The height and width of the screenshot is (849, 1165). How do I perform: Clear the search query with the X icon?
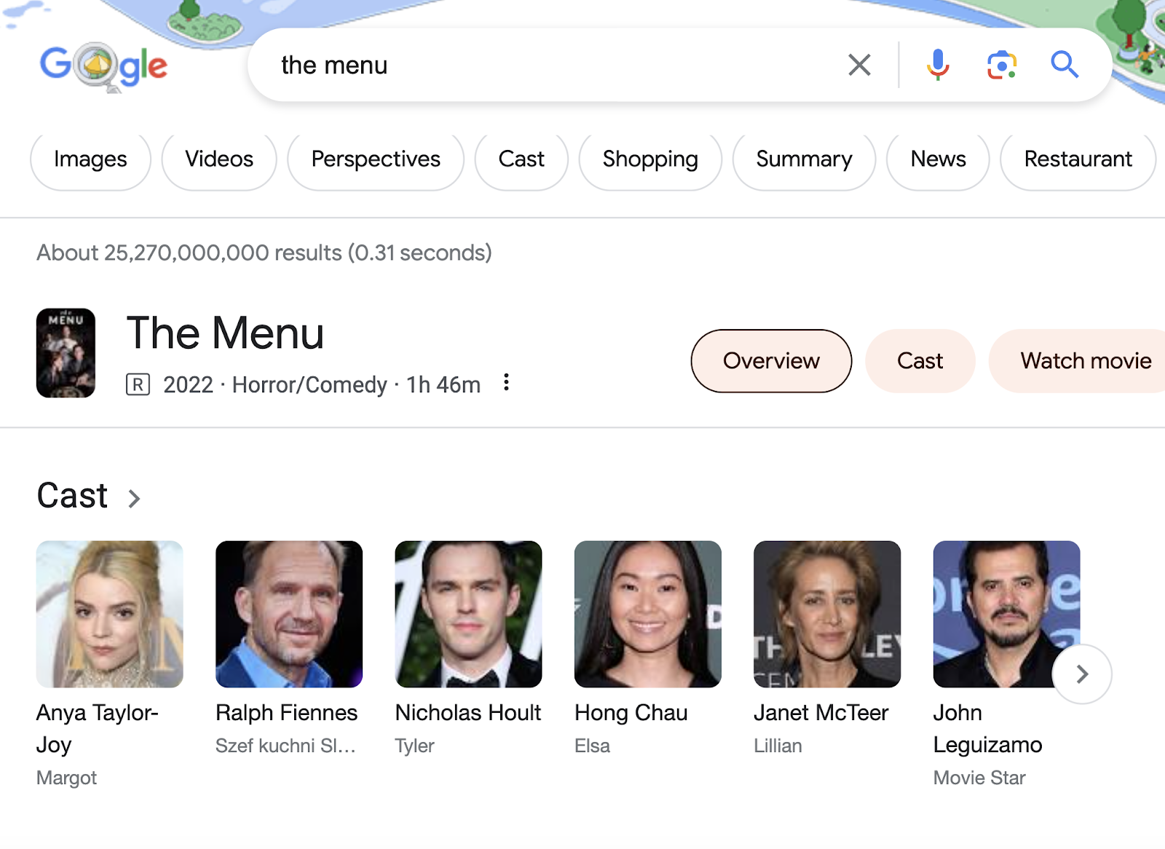pyautogui.click(x=859, y=65)
